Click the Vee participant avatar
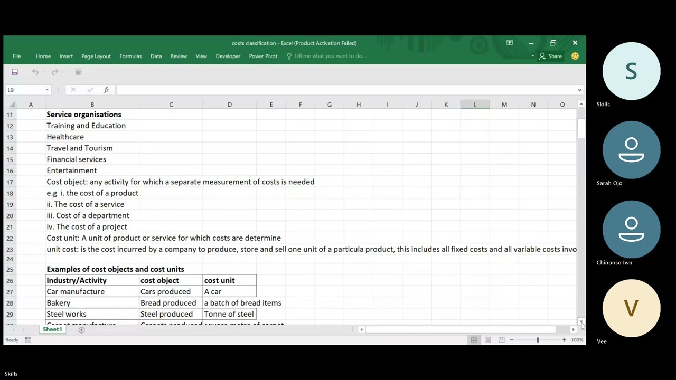The image size is (676, 380). pos(632,308)
